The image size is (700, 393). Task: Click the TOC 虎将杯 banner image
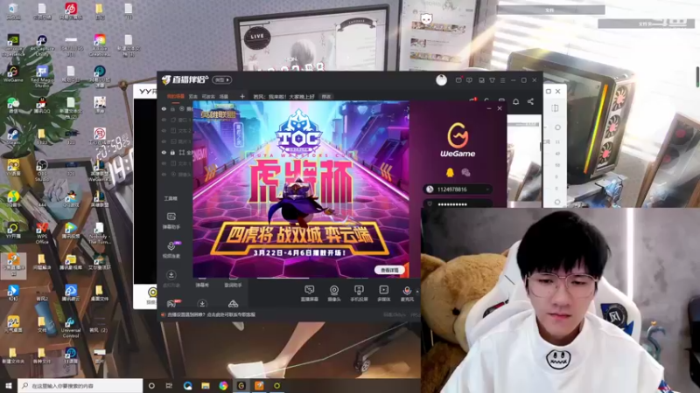(301, 190)
